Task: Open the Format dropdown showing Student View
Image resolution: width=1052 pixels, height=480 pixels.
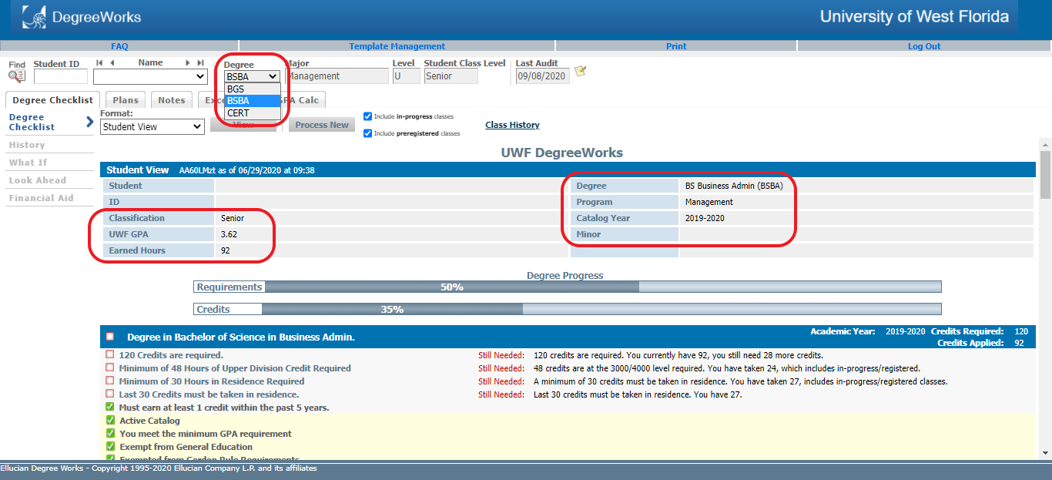Action: (x=152, y=127)
